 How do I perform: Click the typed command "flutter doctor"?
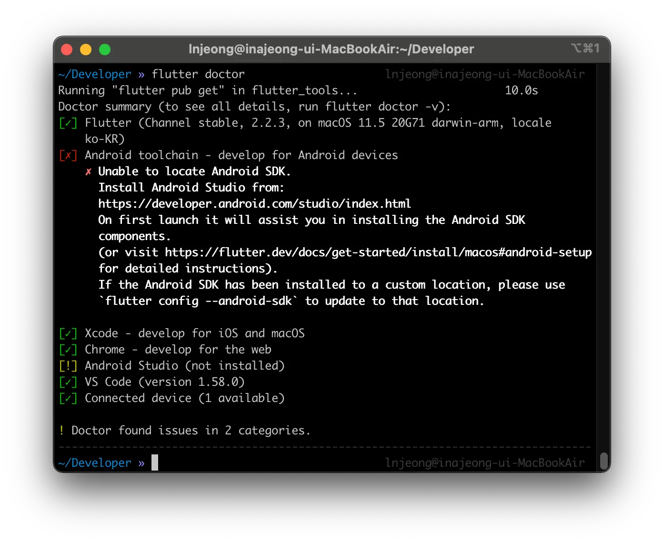click(198, 74)
